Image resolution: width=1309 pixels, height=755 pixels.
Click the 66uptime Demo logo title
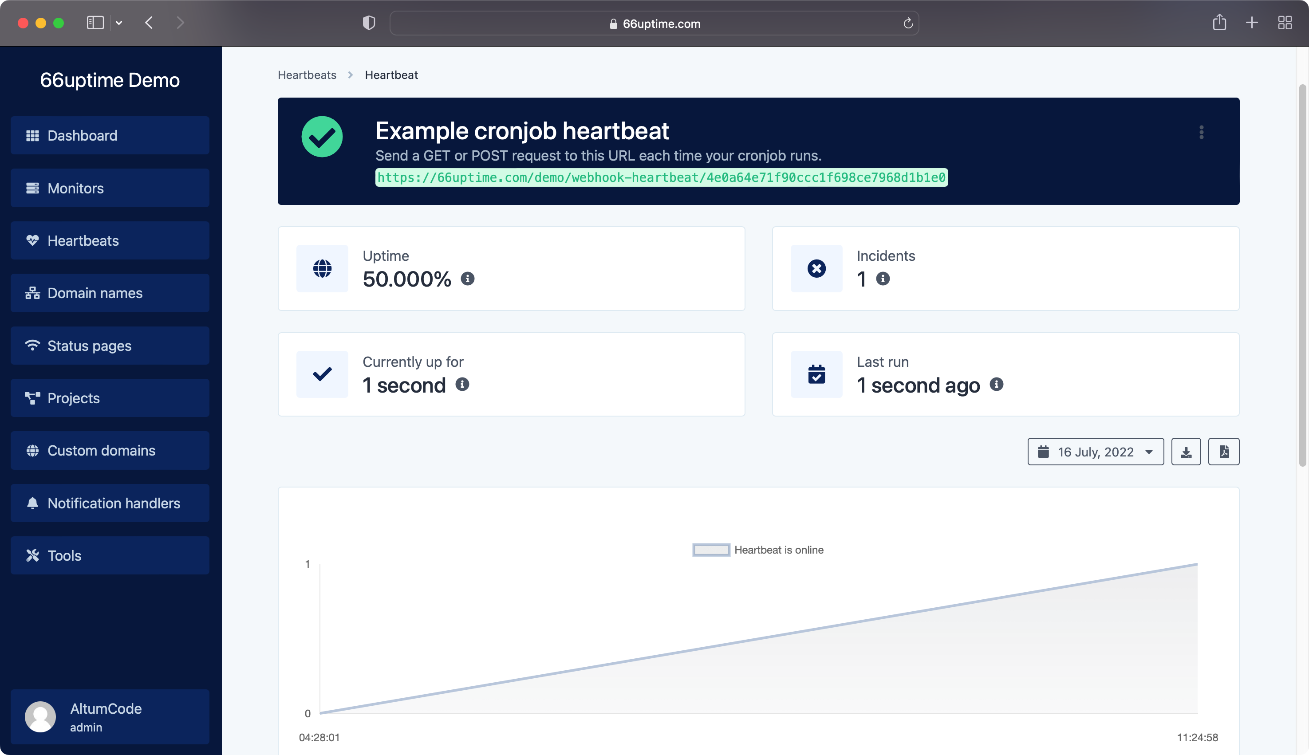tap(110, 80)
